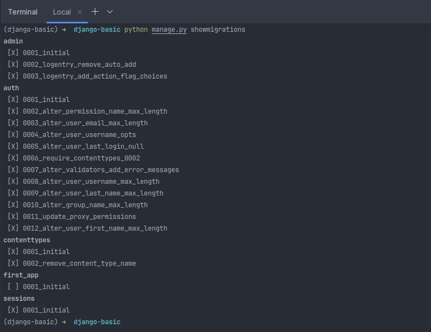431x332 pixels.
Task: Click the 0007_alter_validators_add_error_messages entry
Action: click(x=100, y=170)
